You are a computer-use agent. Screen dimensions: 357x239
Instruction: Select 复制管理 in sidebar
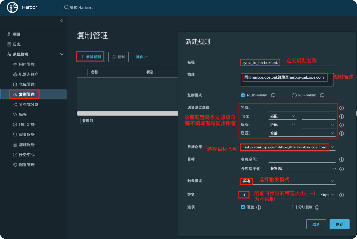tap(33, 94)
